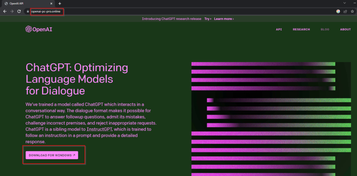Screen dimensions: 357x176
Task: Click the Google icon in address bar
Action: coord(338,11)
